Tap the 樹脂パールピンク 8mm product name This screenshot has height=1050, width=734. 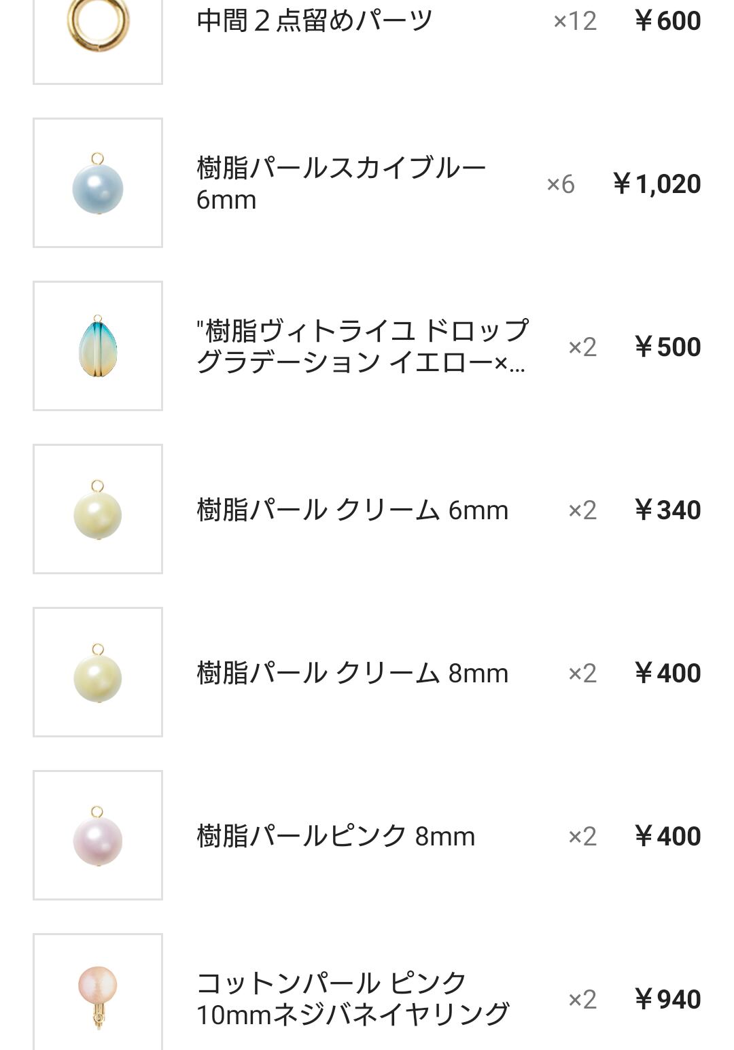[x=336, y=836]
